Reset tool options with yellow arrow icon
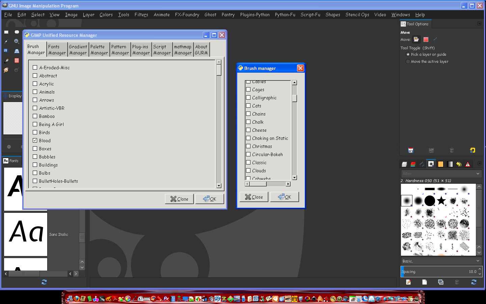The width and height of the screenshot is (486, 304). tap(473, 150)
